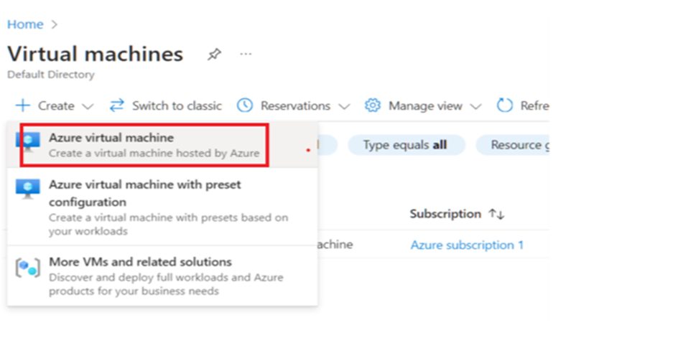Click the More VMs solutions icon
The image size is (678, 343).
point(28,268)
